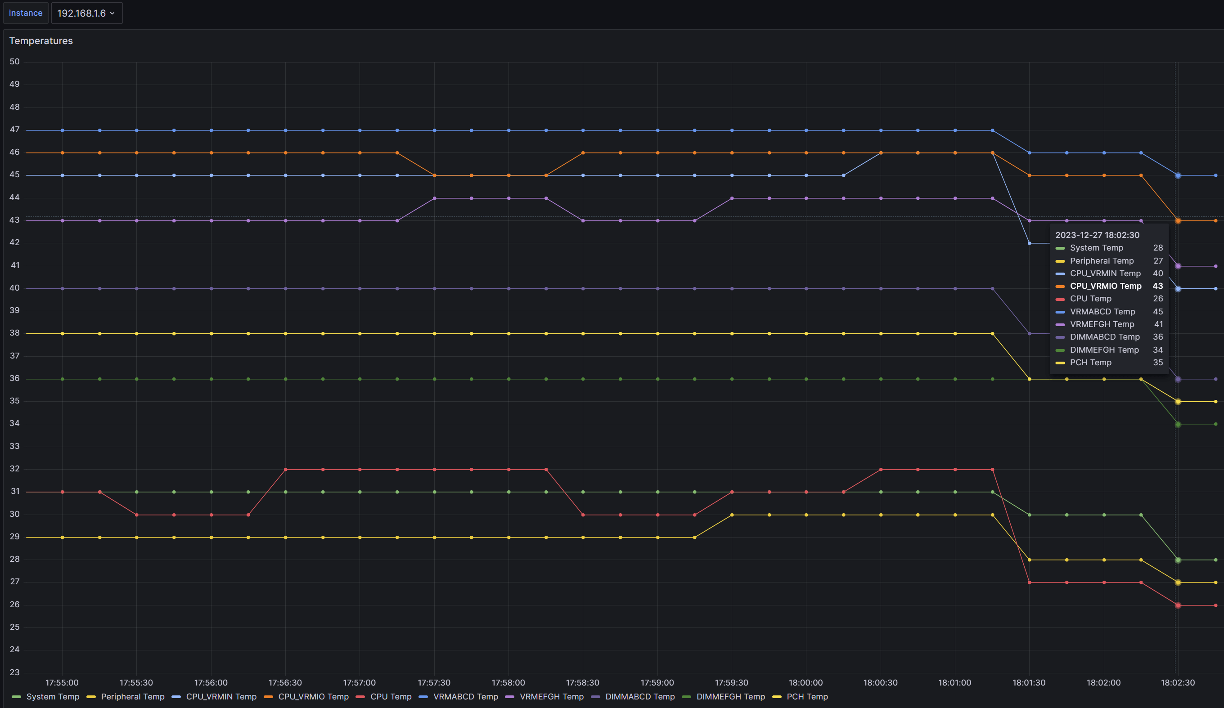This screenshot has width=1224, height=708.
Task: Click the DIMMEFGH Temp legend color swatch
Action: point(686,697)
